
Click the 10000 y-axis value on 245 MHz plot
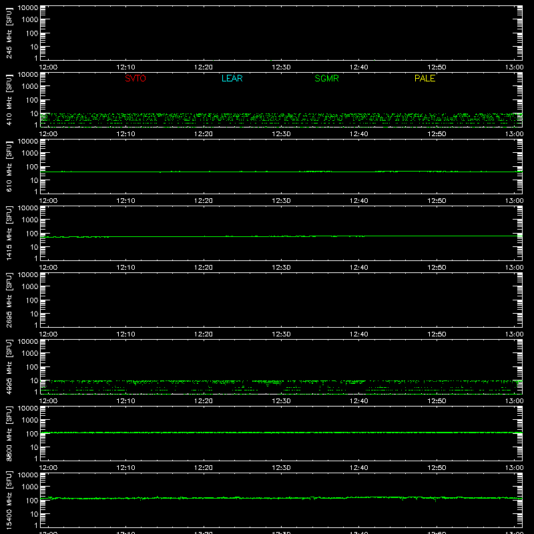(x=28, y=8)
